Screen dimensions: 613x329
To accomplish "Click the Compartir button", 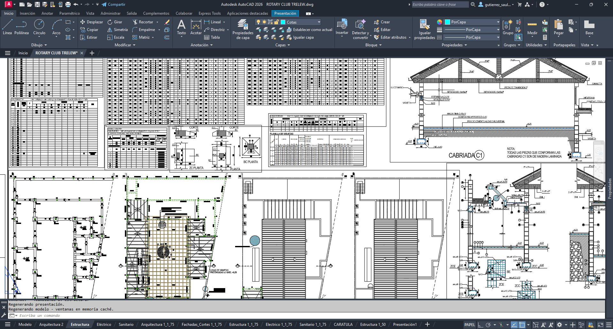I will 113,4.
